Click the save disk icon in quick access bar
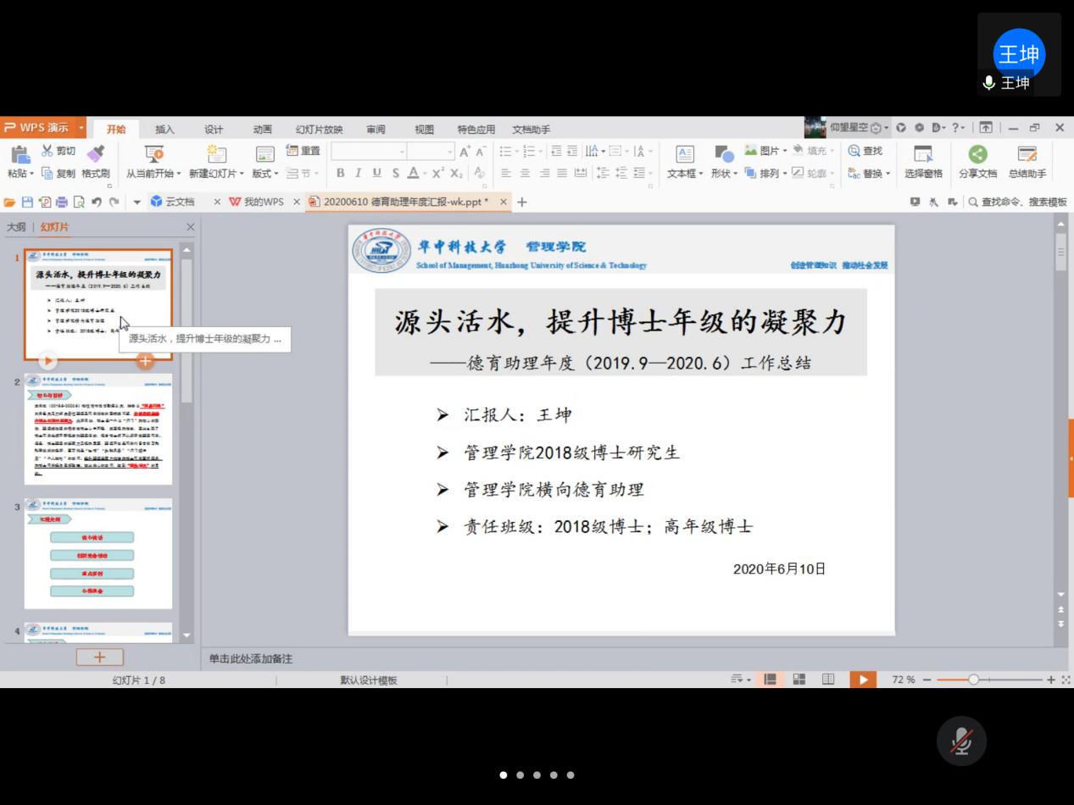Image resolution: width=1074 pixels, height=805 pixels. point(27,202)
